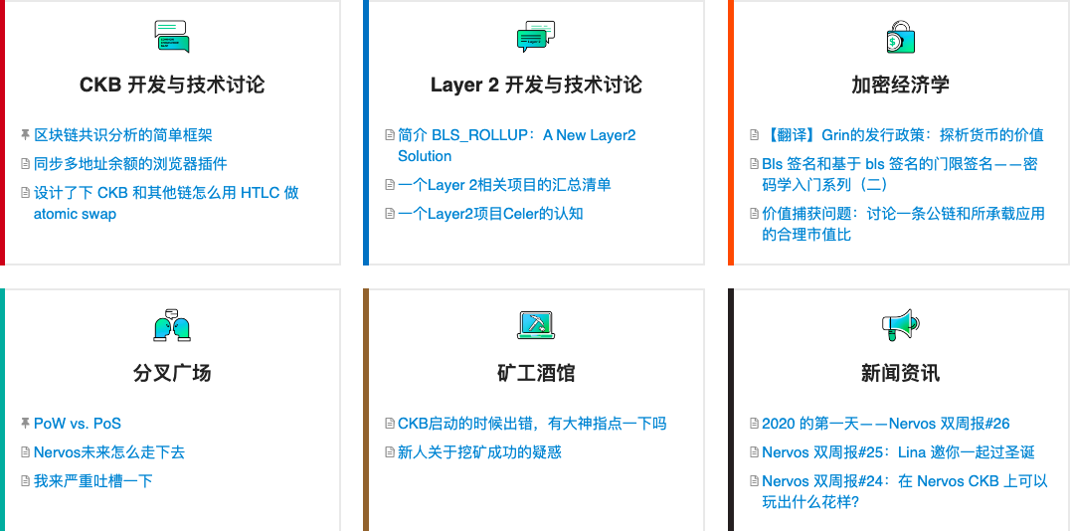Open topic 2020 的第一天——Nervos 双周报#26

click(x=886, y=424)
